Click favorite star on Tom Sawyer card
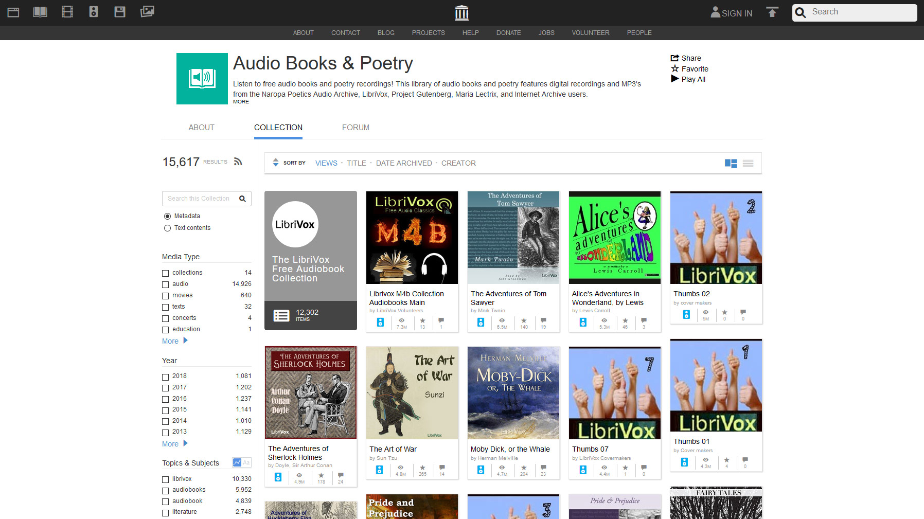The image size is (924, 519). 524,320
